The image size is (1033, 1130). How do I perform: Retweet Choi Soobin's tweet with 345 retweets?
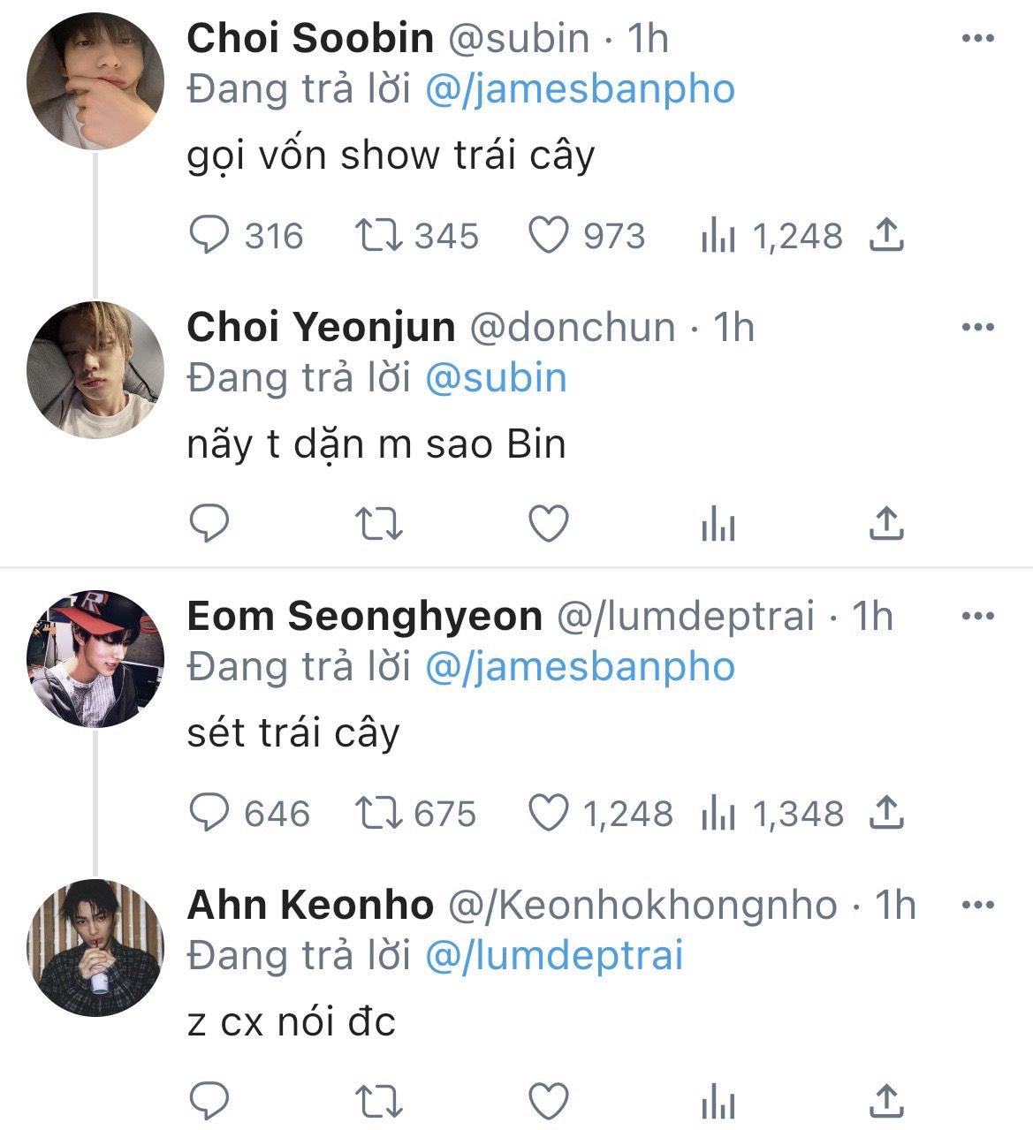[x=379, y=236]
